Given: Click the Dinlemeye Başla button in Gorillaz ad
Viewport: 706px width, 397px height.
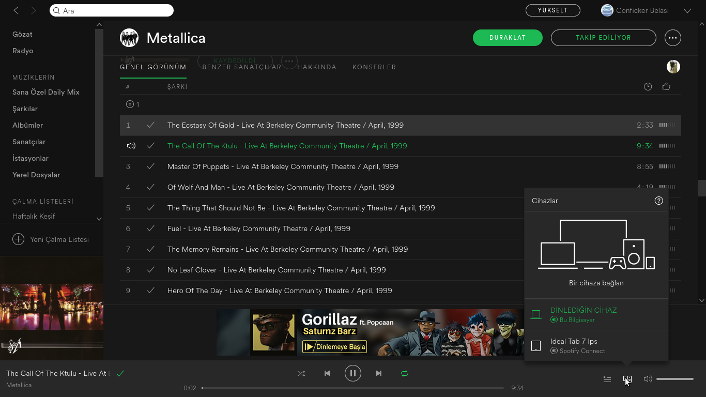Looking at the screenshot, I should tap(334, 346).
